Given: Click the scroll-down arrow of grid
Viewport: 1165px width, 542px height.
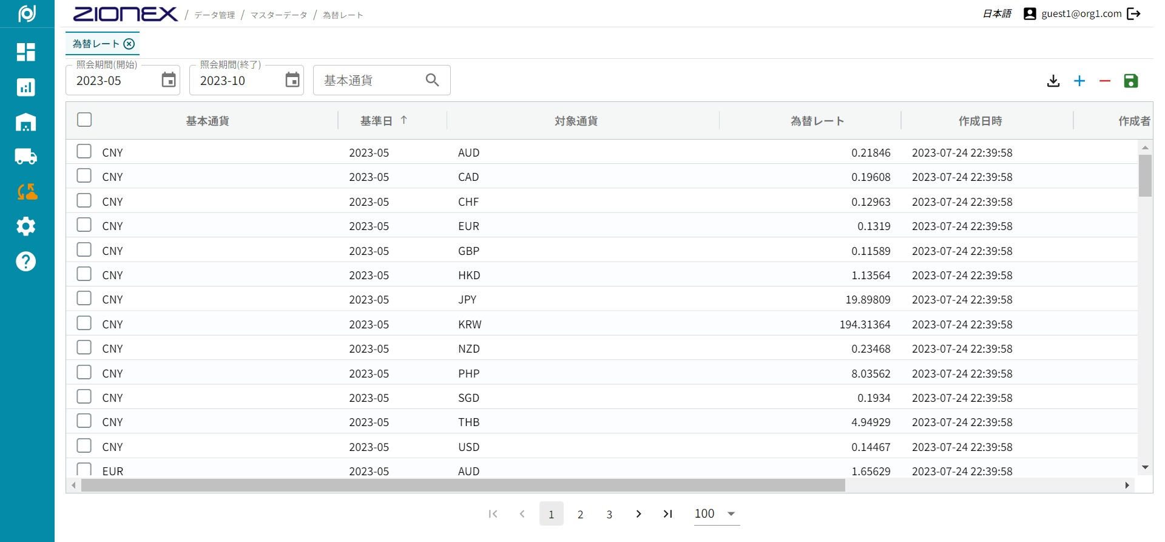Looking at the screenshot, I should pos(1145,467).
